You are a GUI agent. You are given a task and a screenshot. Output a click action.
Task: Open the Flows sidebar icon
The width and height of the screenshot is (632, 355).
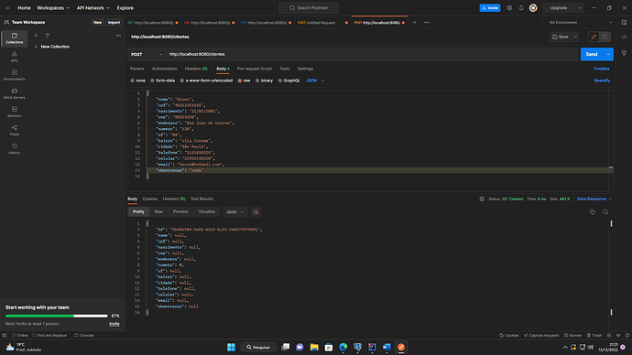point(14,130)
